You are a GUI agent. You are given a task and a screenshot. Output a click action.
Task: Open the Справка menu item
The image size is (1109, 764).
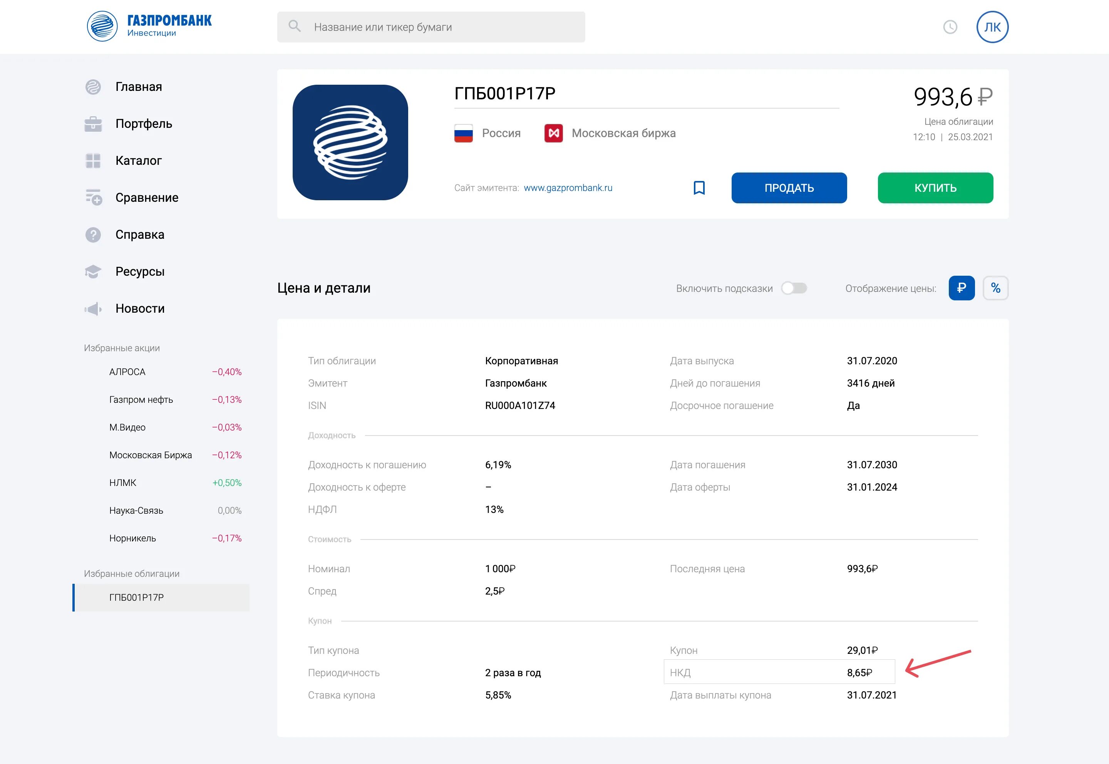[140, 235]
